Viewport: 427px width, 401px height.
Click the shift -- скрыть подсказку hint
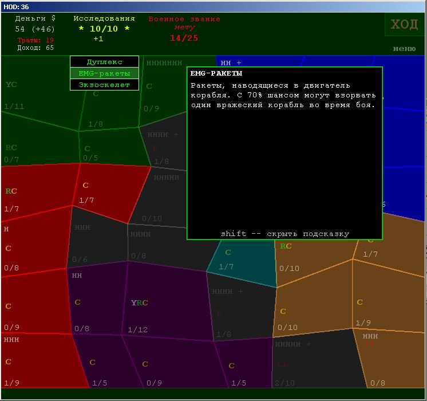[x=285, y=234]
